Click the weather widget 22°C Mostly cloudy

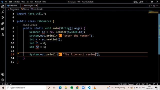pyautogui.click(x=116, y=88)
